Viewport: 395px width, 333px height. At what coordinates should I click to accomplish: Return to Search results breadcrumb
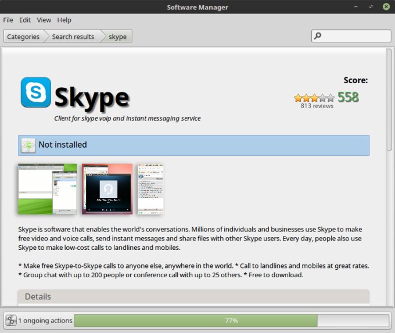[73, 37]
